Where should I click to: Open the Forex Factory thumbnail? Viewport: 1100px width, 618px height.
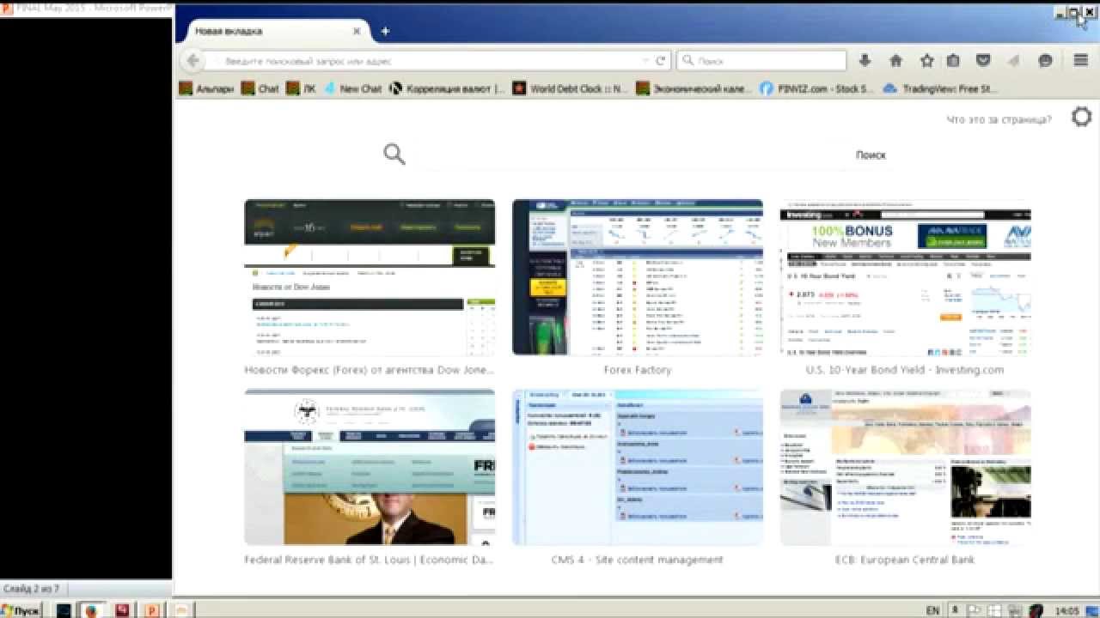pos(638,277)
